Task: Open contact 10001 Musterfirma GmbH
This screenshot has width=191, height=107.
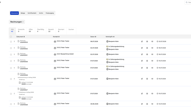Action: pyautogui.click(x=65, y=54)
